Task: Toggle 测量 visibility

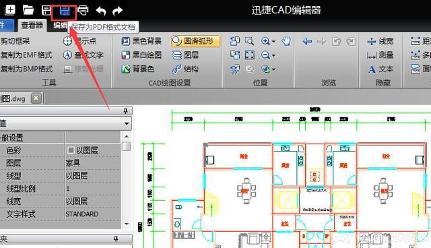Action: (x=380, y=55)
